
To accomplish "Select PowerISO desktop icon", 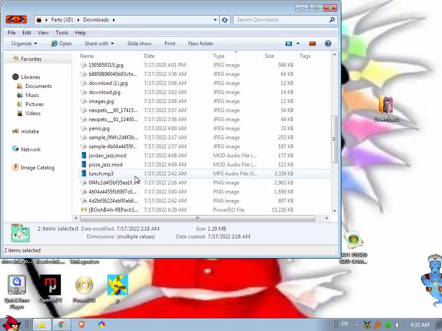I will (x=84, y=285).
